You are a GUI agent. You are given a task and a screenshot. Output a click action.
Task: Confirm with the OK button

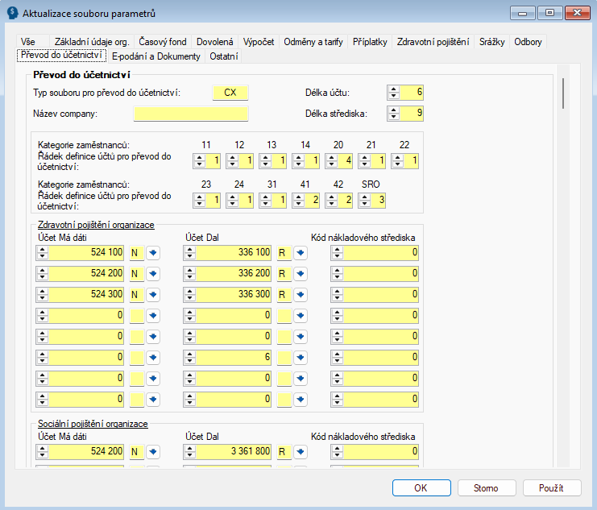pyautogui.click(x=421, y=488)
